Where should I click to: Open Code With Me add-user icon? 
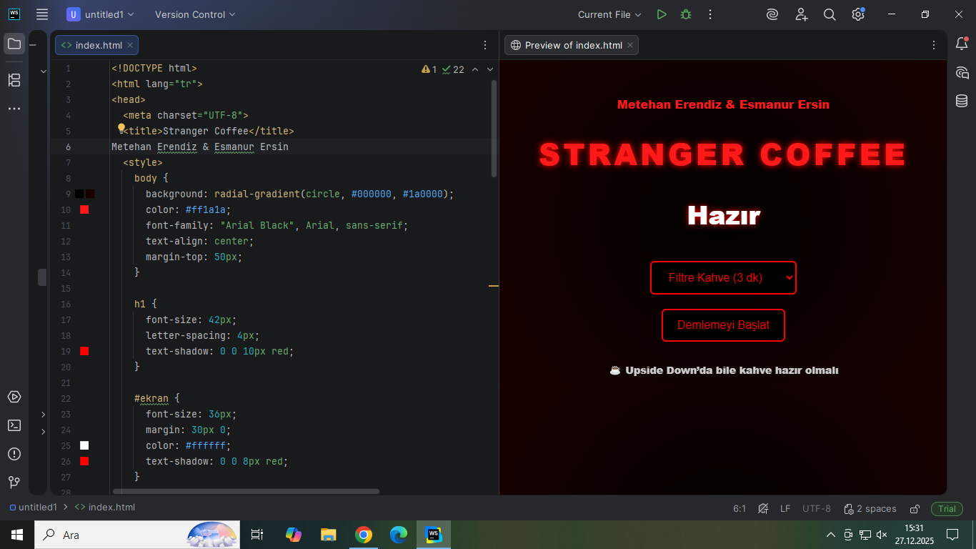801,14
